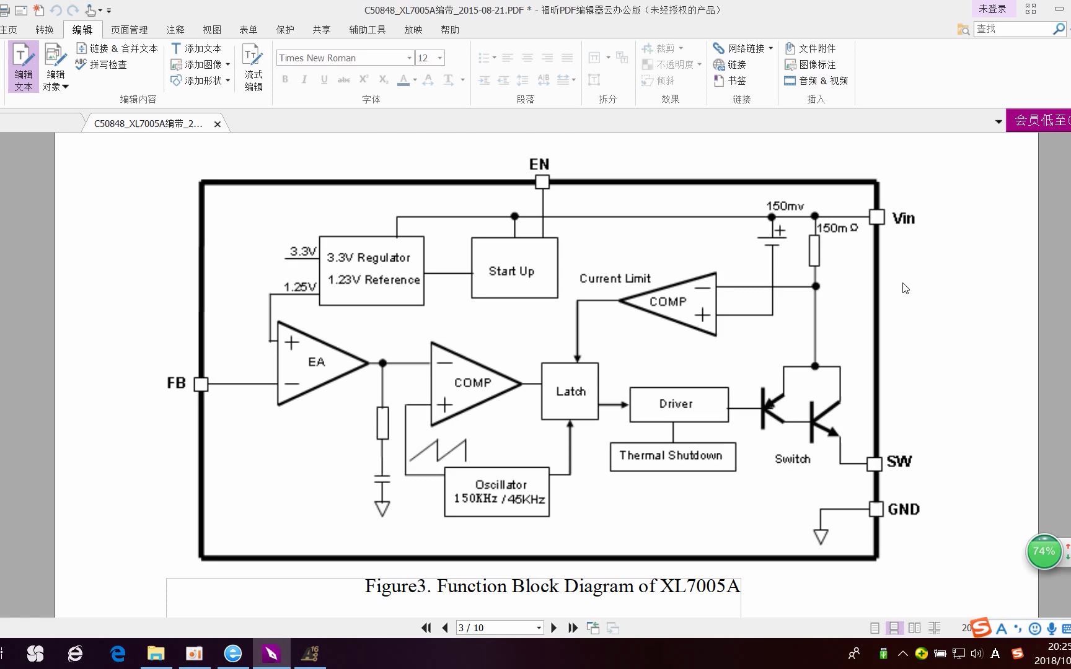Open File Explorer from the taskbar

coord(156,654)
